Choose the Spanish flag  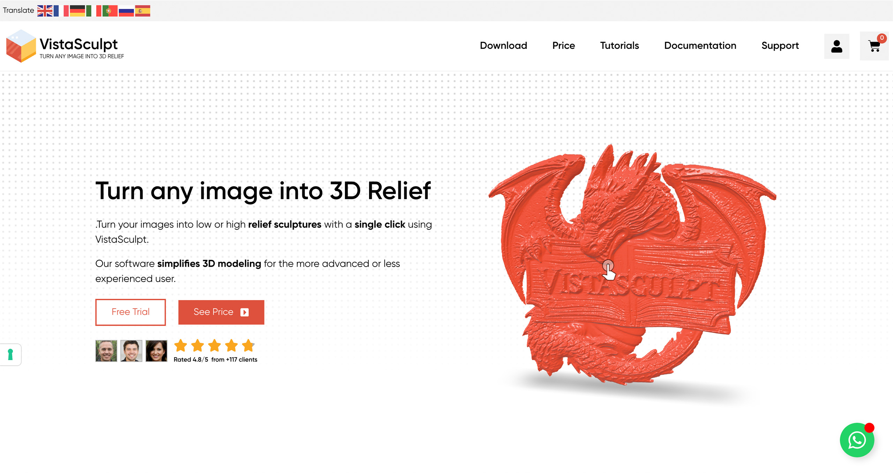(x=143, y=11)
